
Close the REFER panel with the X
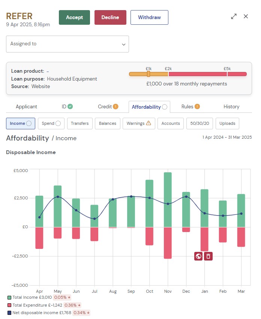pos(246,16)
